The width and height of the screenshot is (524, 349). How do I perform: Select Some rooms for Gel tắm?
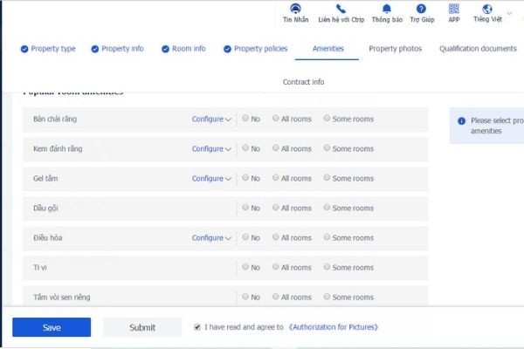click(x=327, y=177)
